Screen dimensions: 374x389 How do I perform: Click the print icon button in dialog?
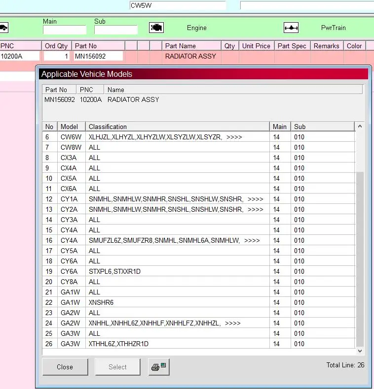pos(159,367)
